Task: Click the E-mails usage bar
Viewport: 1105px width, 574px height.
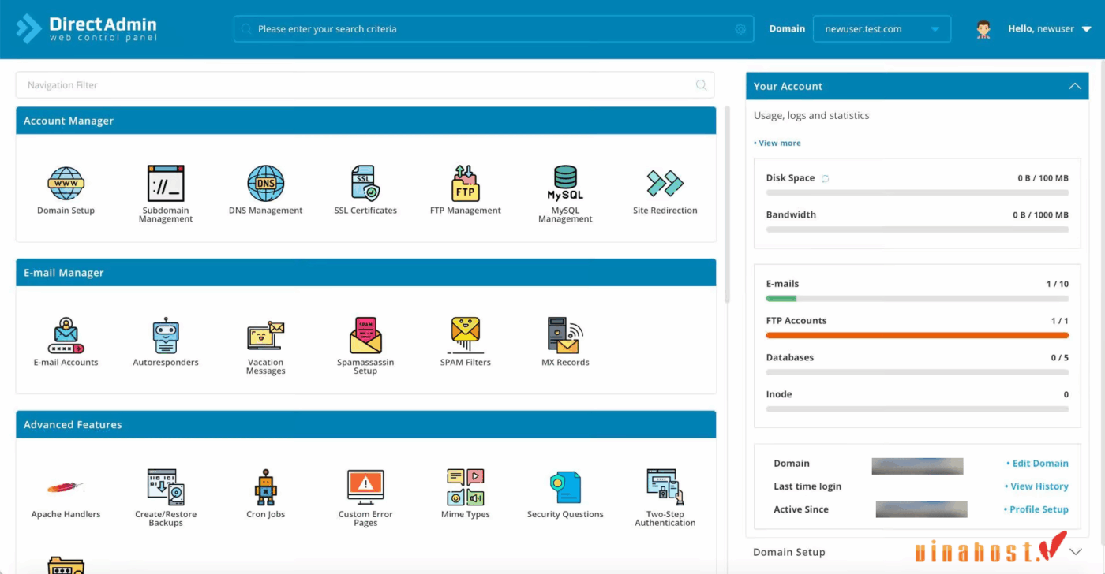Action: 917,299
